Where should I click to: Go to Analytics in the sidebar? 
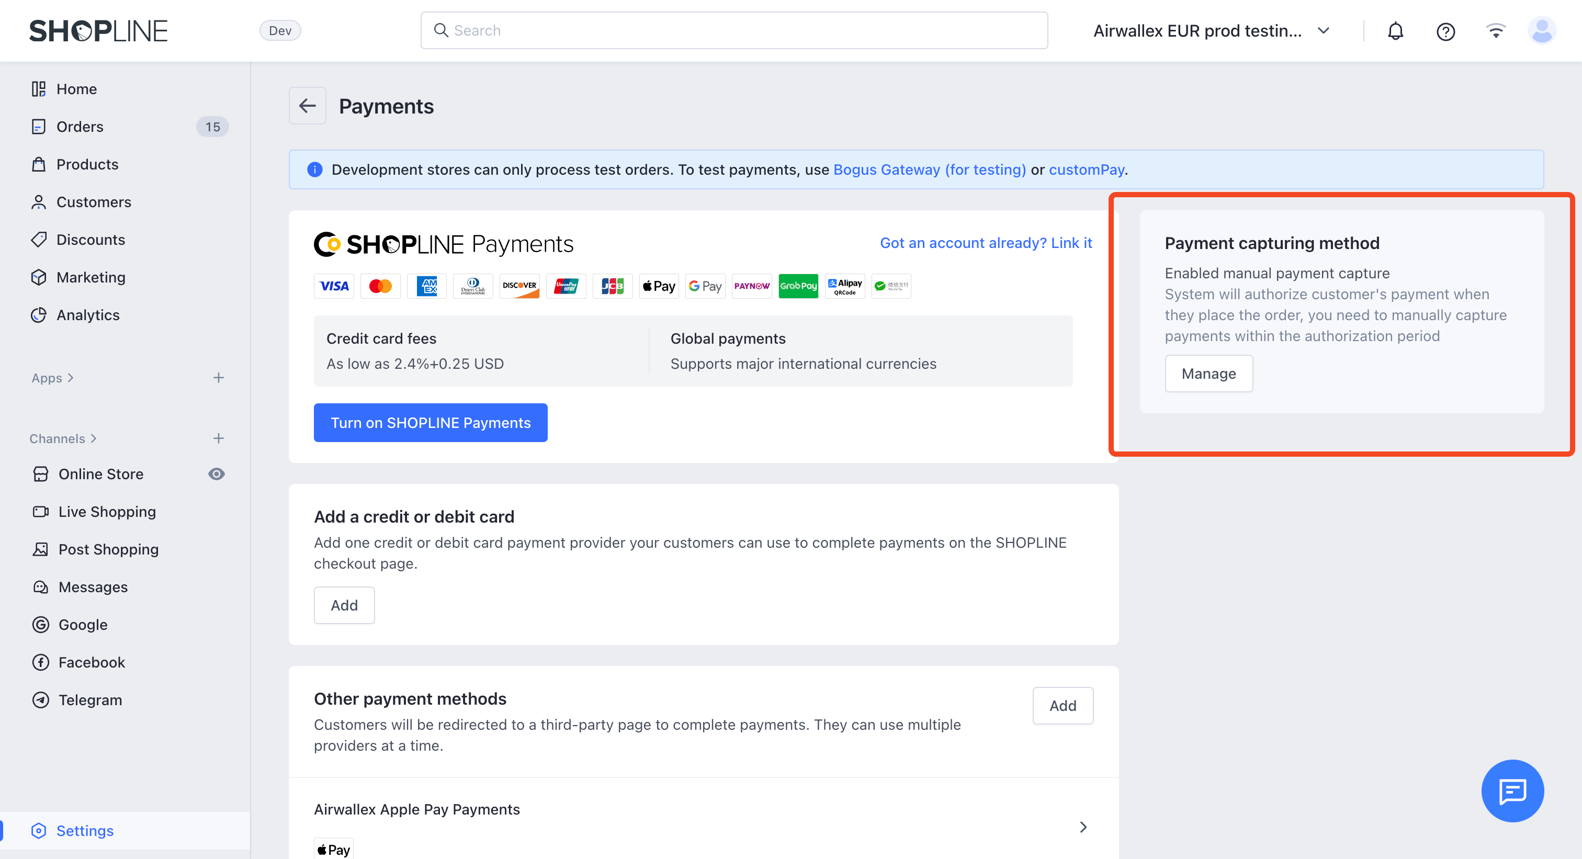88,315
